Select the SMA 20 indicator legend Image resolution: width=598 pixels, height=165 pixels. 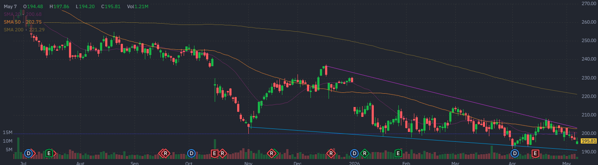tap(23, 14)
